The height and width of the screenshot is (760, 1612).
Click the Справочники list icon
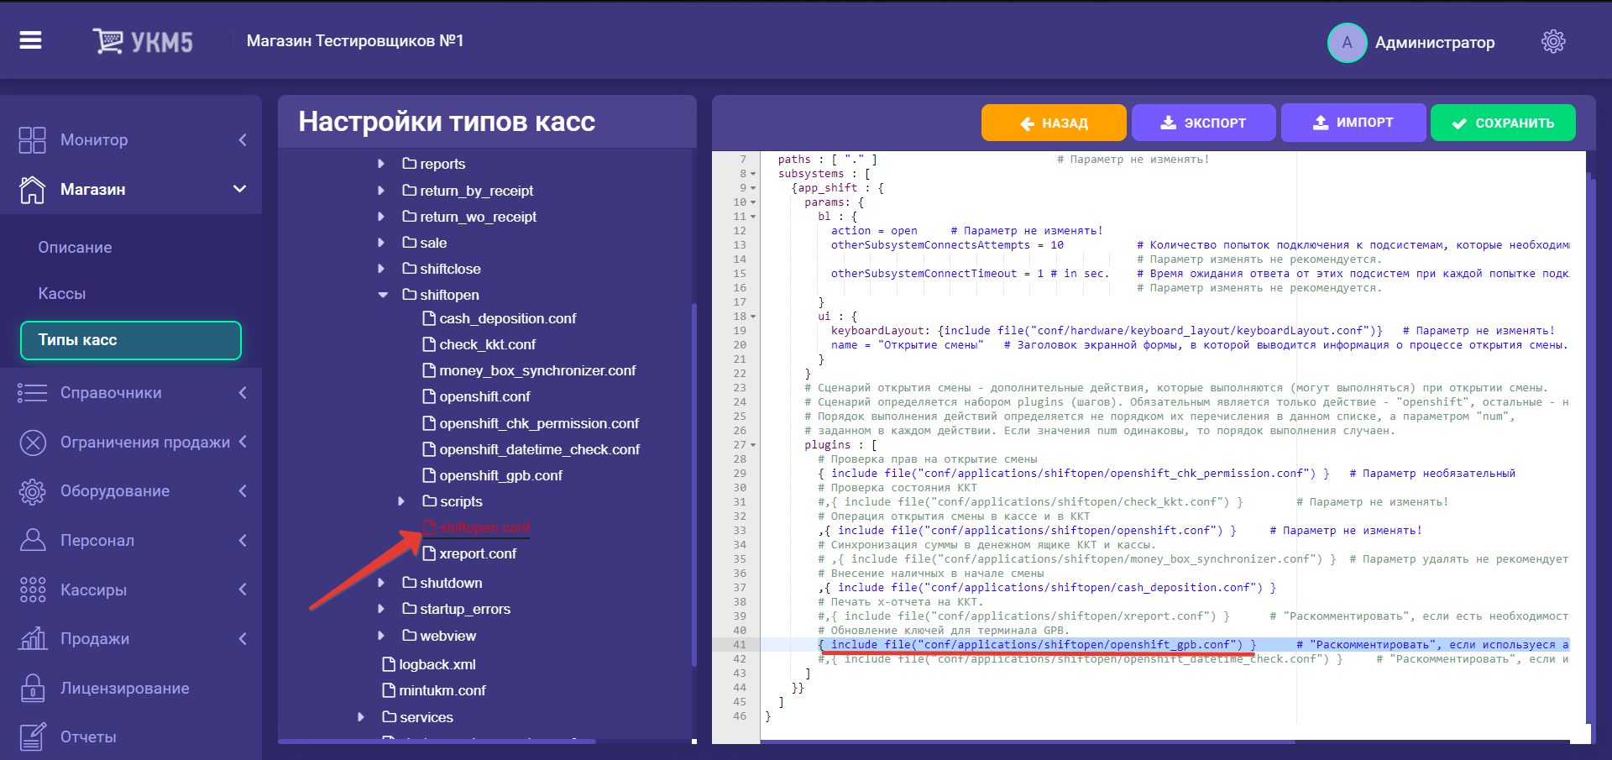pyautogui.click(x=32, y=393)
